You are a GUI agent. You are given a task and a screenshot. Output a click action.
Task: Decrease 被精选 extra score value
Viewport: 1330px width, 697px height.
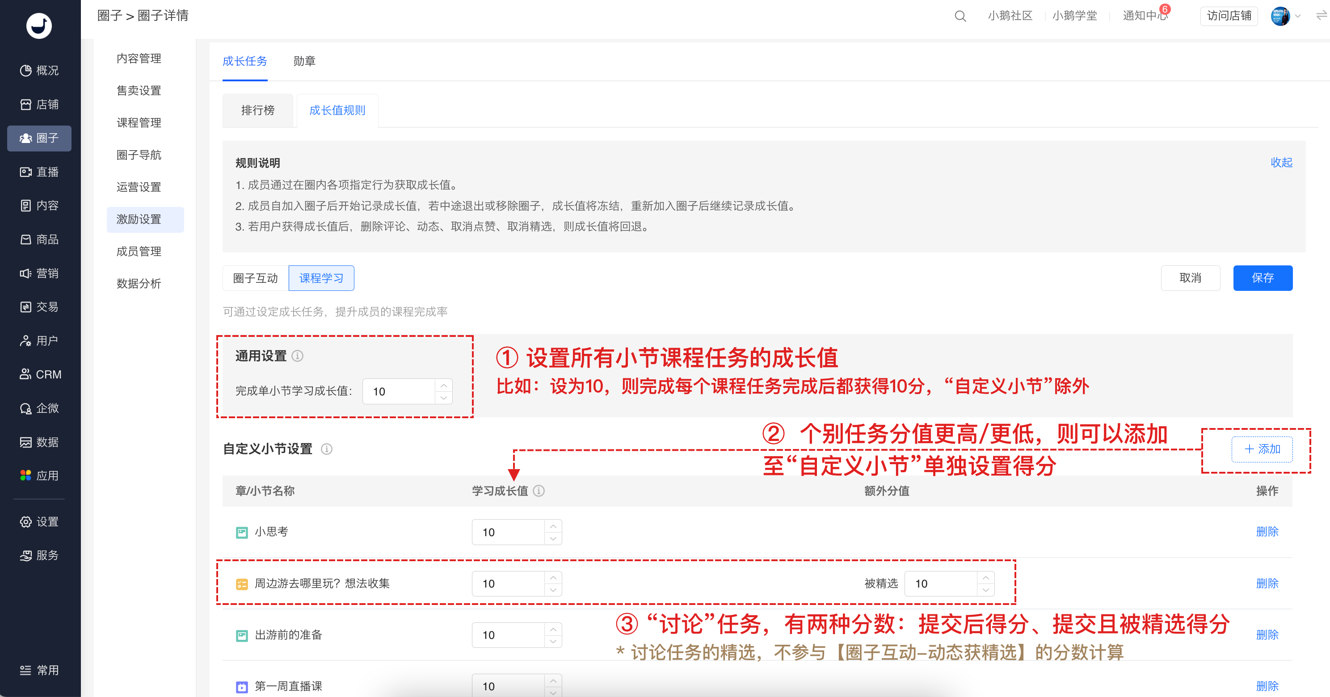click(985, 590)
